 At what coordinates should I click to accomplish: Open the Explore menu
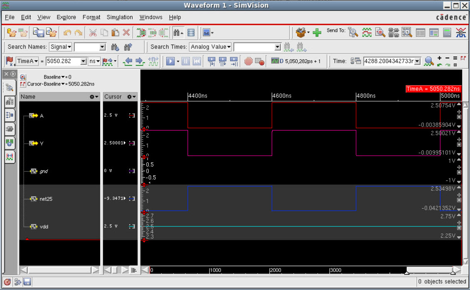66,17
